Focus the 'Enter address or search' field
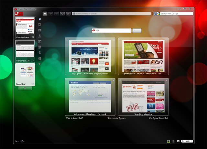This screenshot has height=149, width=207. tap(111, 14)
